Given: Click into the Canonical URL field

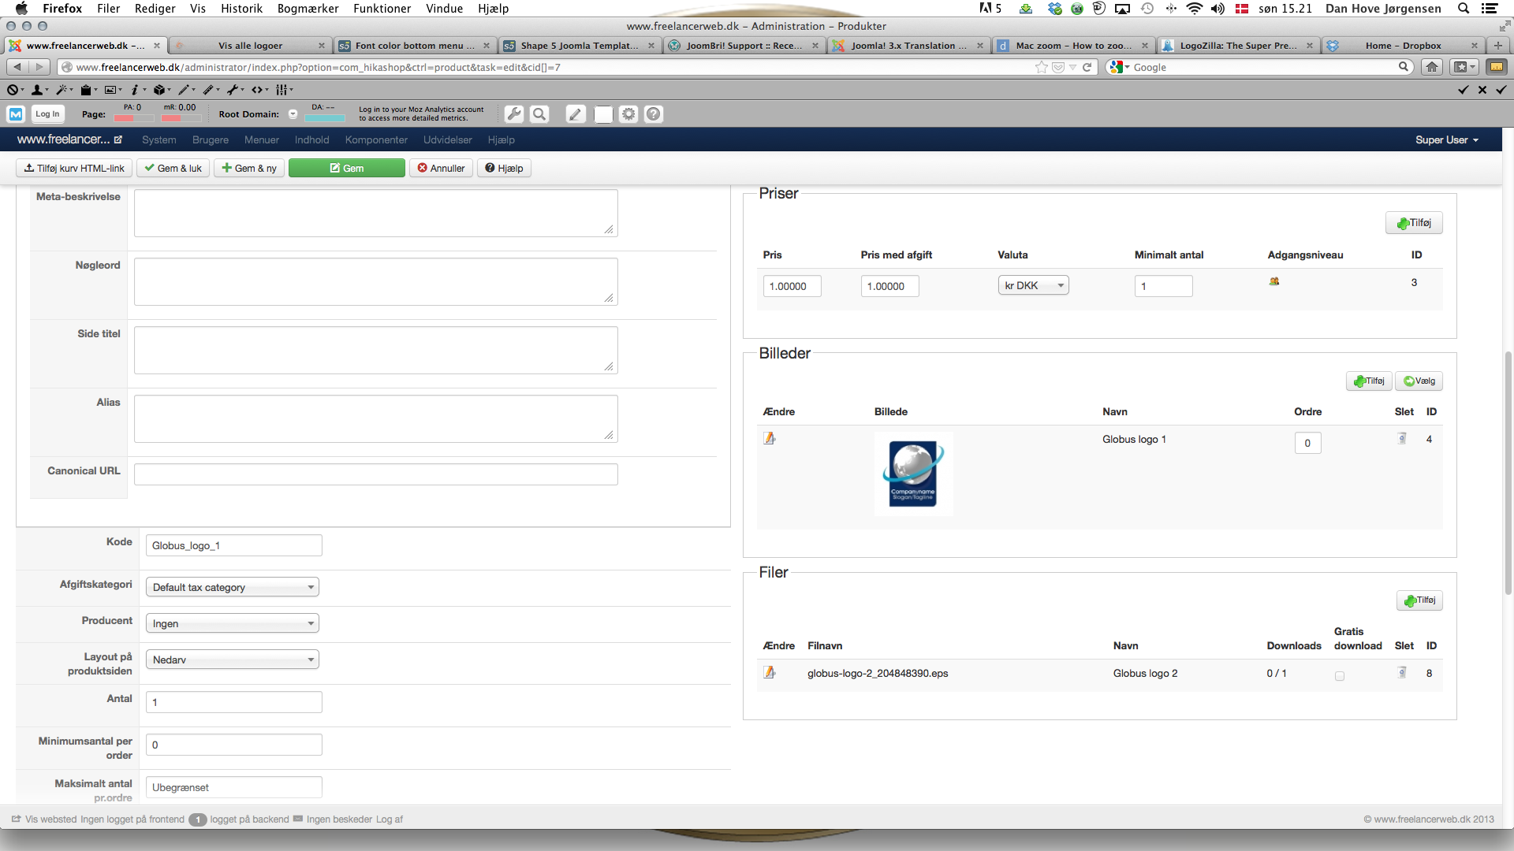Looking at the screenshot, I should coord(375,474).
